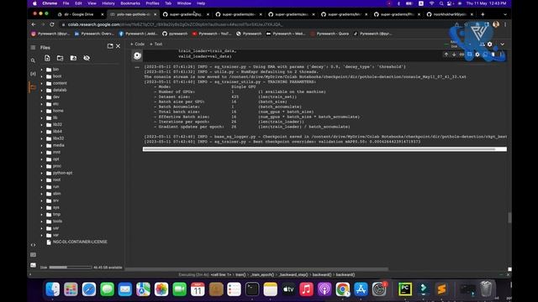The height and width of the screenshot is (302, 538).
Task: Expand the python-apt folder
Action: coord(42,173)
